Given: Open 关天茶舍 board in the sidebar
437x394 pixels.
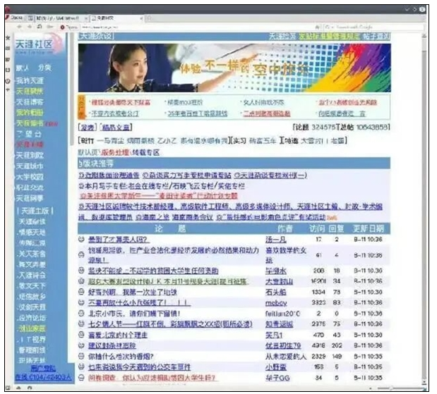Looking at the screenshot, I should [32, 254].
